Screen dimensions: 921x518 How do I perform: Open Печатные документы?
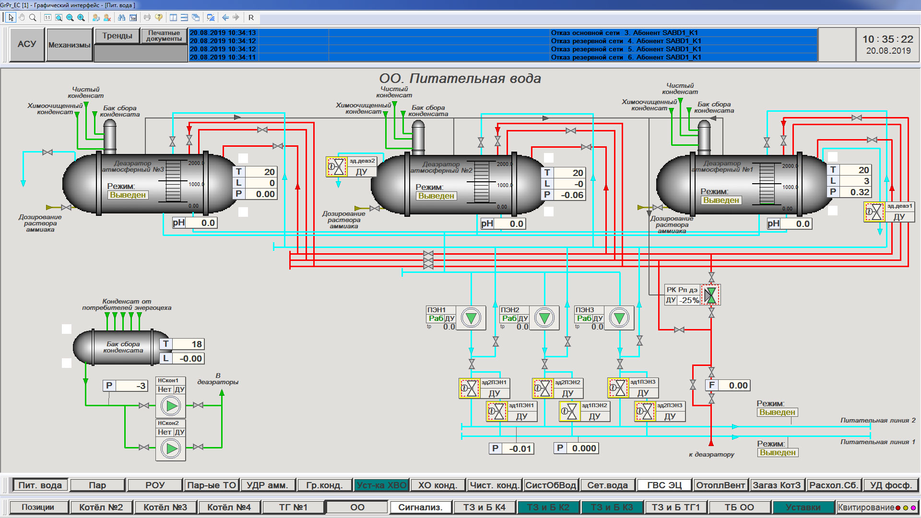pyautogui.click(x=164, y=36)
